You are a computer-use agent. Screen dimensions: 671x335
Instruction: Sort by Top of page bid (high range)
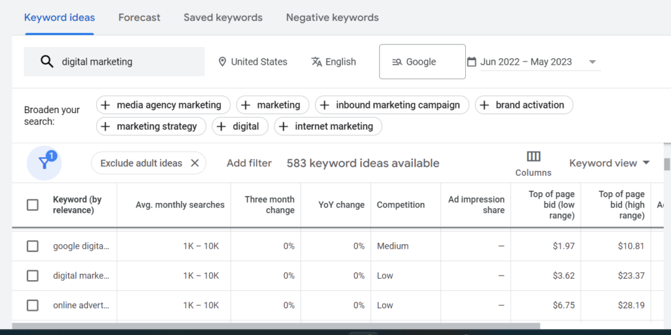(621, 205)
